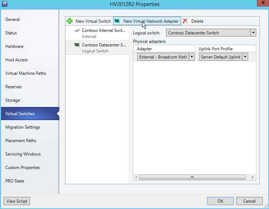Select the Contoso Datacenter S... list entry

(97, 47)
